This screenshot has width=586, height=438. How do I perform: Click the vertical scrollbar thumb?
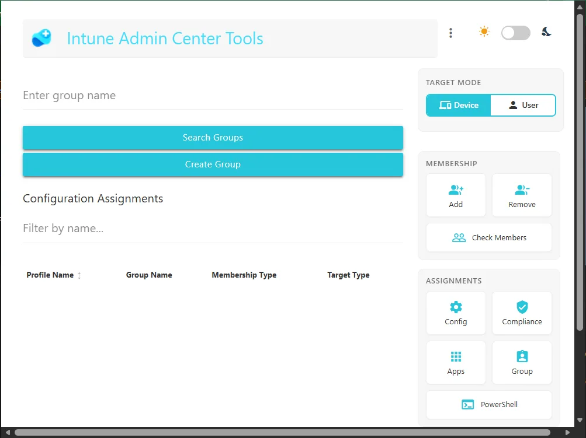[x=580, y=172]
